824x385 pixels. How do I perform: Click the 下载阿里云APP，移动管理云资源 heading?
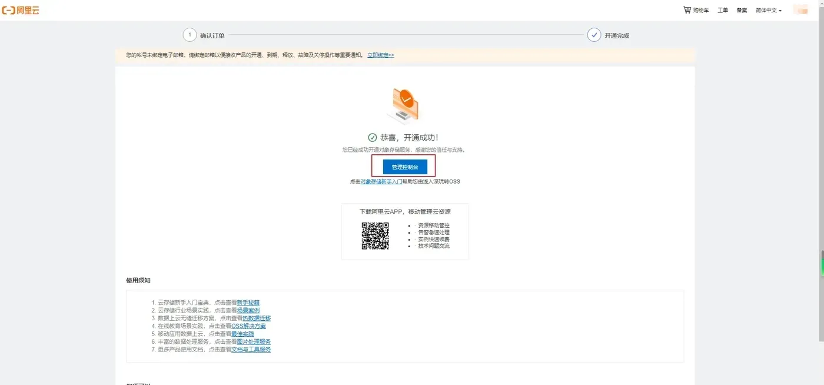point(405,211)
